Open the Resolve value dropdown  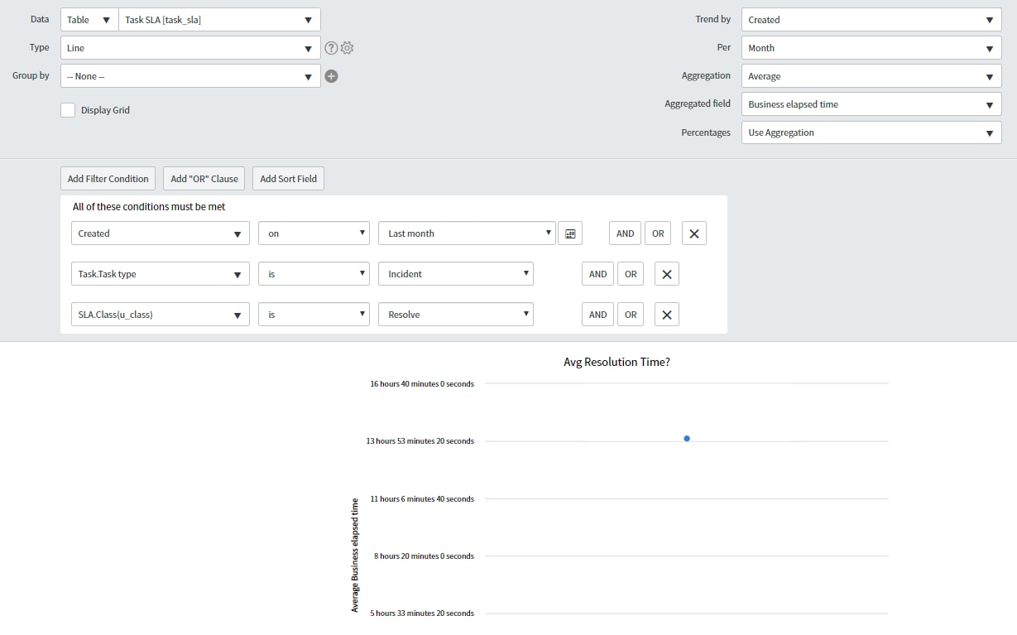(456, 315)
